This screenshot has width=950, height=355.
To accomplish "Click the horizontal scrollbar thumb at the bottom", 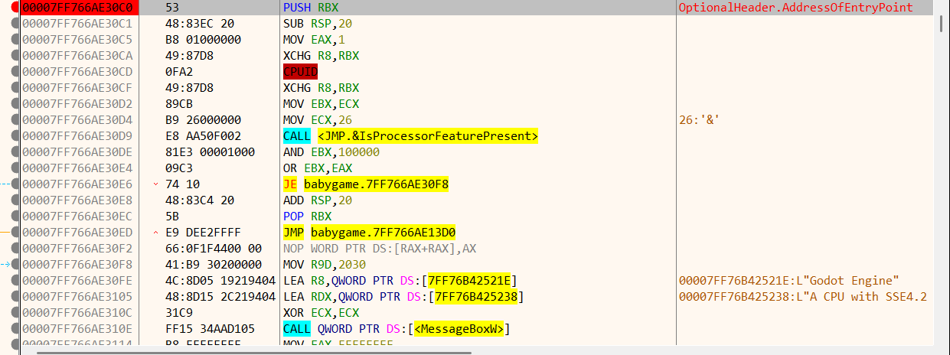I will (x=254, y=352).
